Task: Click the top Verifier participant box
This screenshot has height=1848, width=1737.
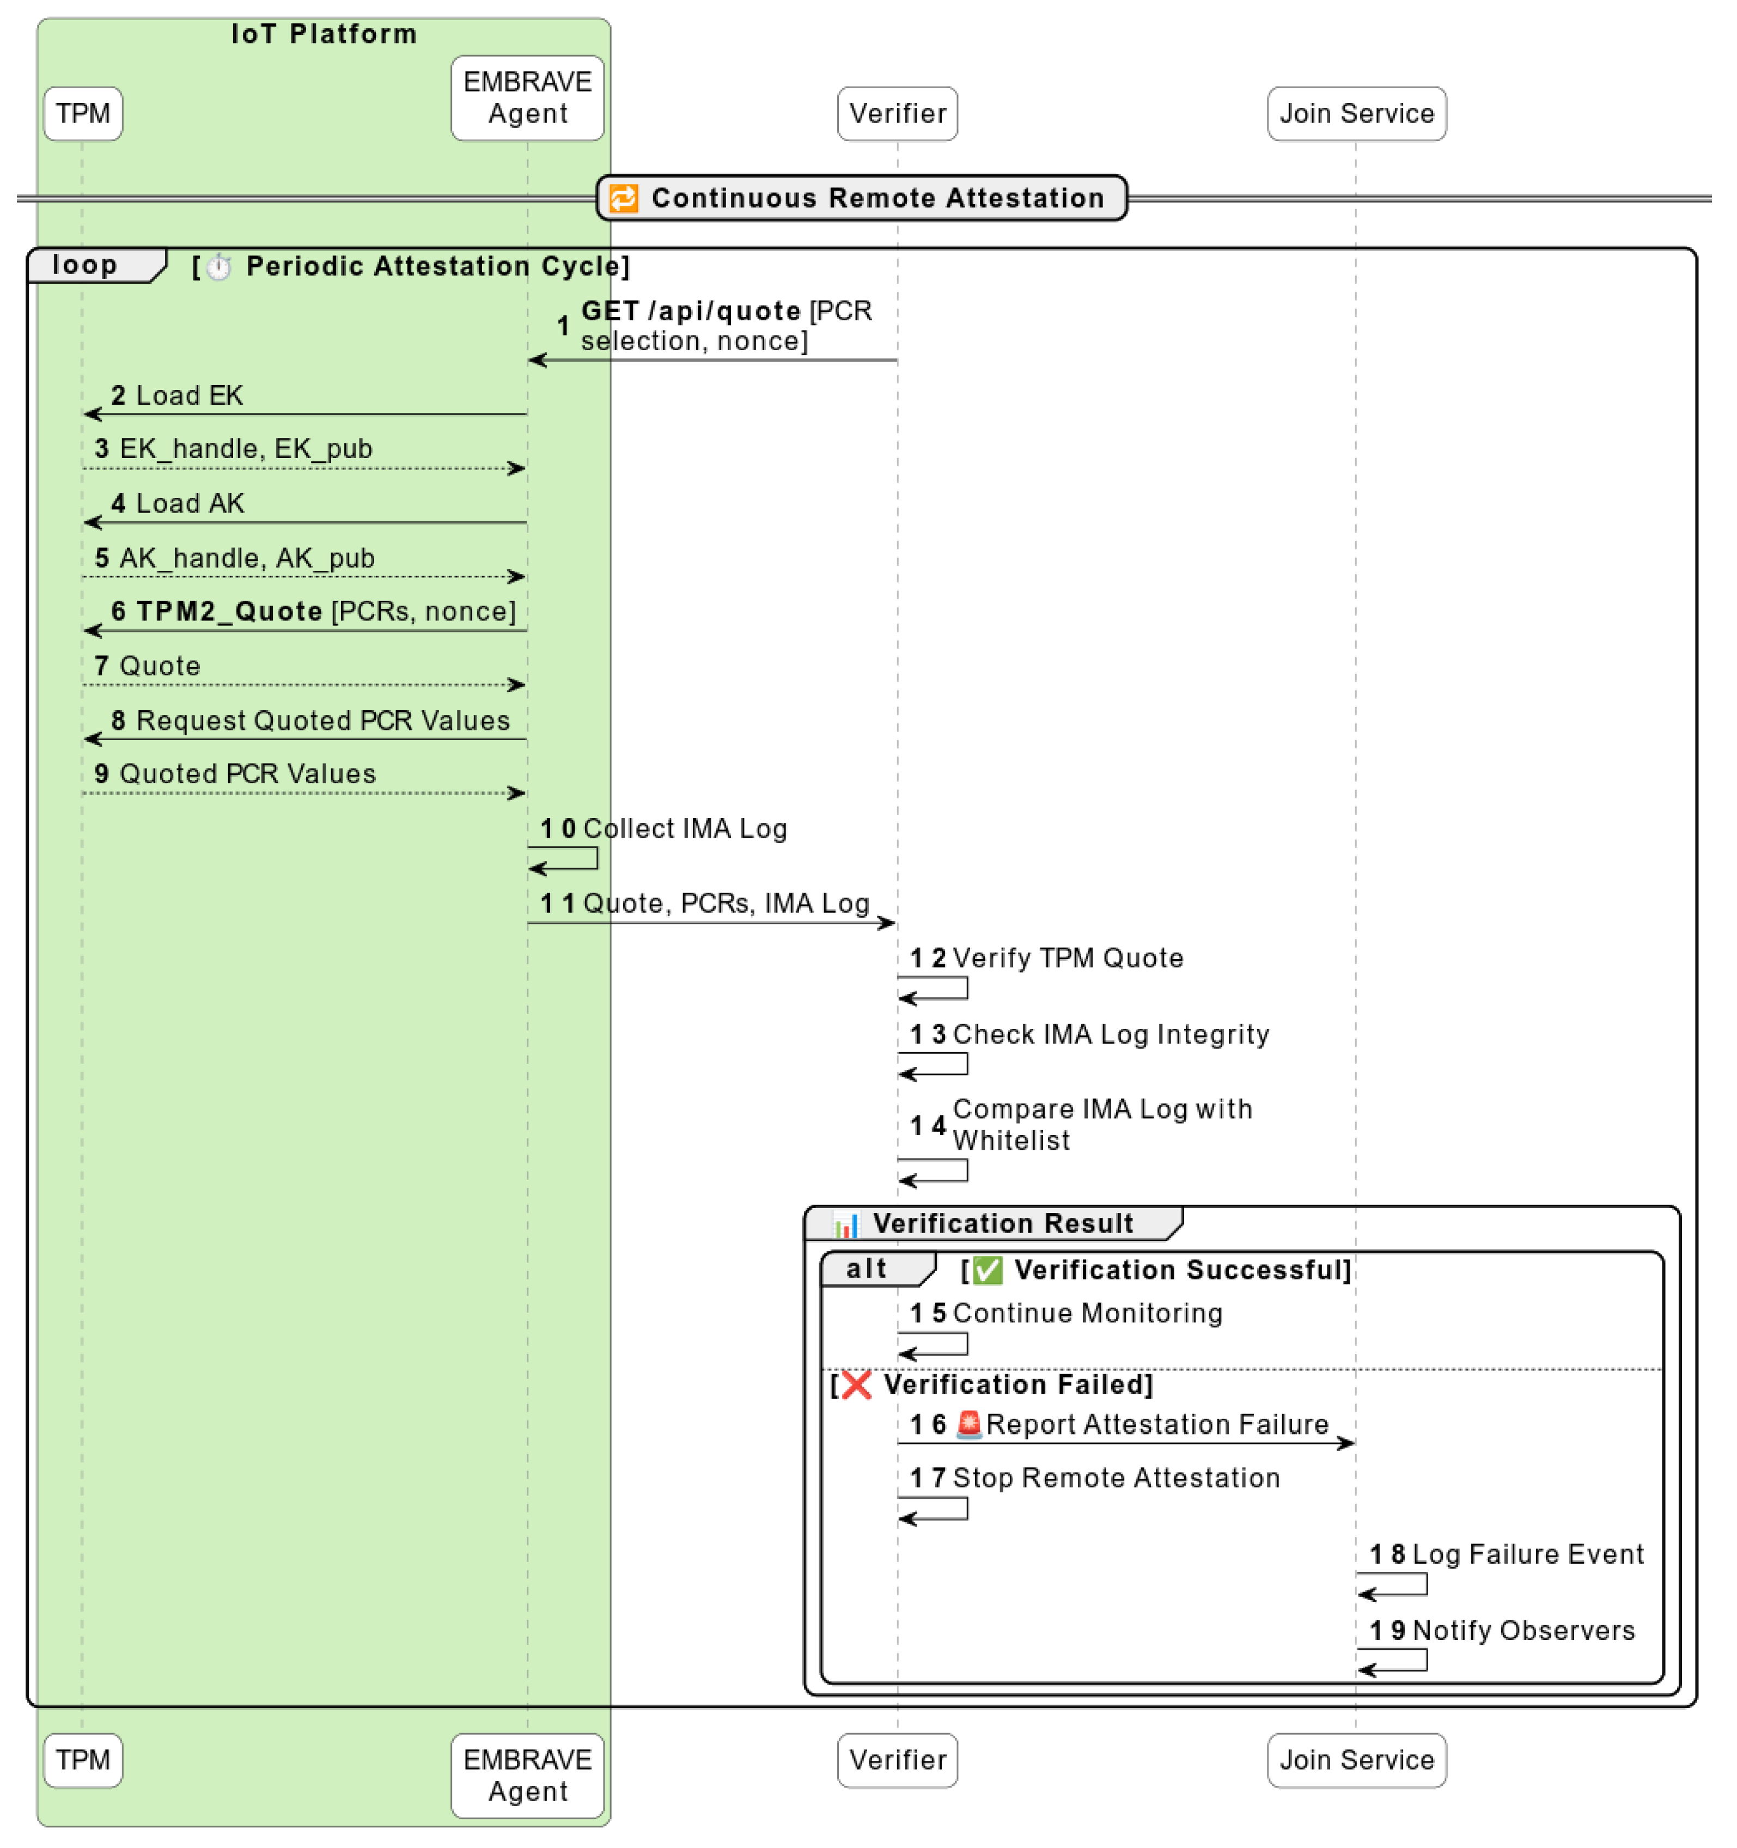Action: tap(897, 113)
